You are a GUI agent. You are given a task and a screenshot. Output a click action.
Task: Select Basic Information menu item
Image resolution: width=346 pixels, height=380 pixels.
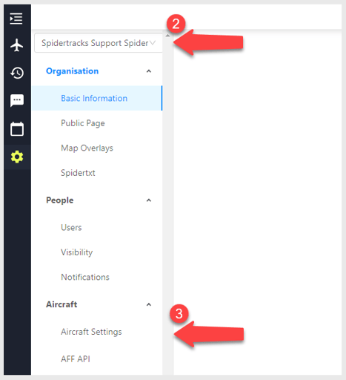97,98
